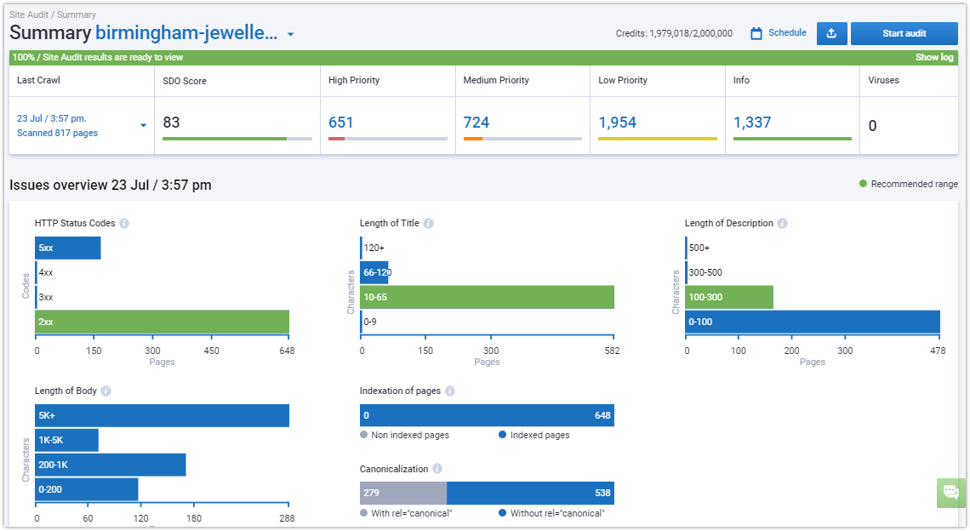Screen dimensions: 970x531
Task: Open the High Priority issues count 651
Action: [340, 123]
